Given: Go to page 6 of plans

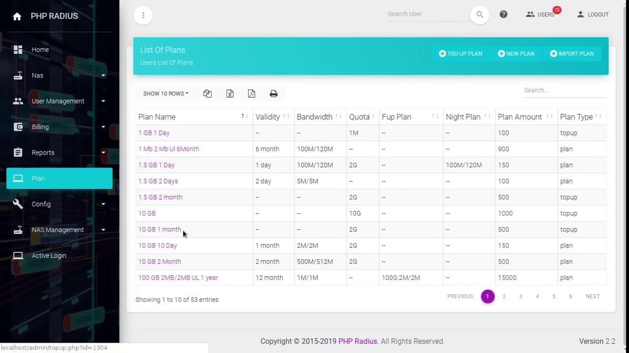Looking at the screenshot, I should [570, 296].
